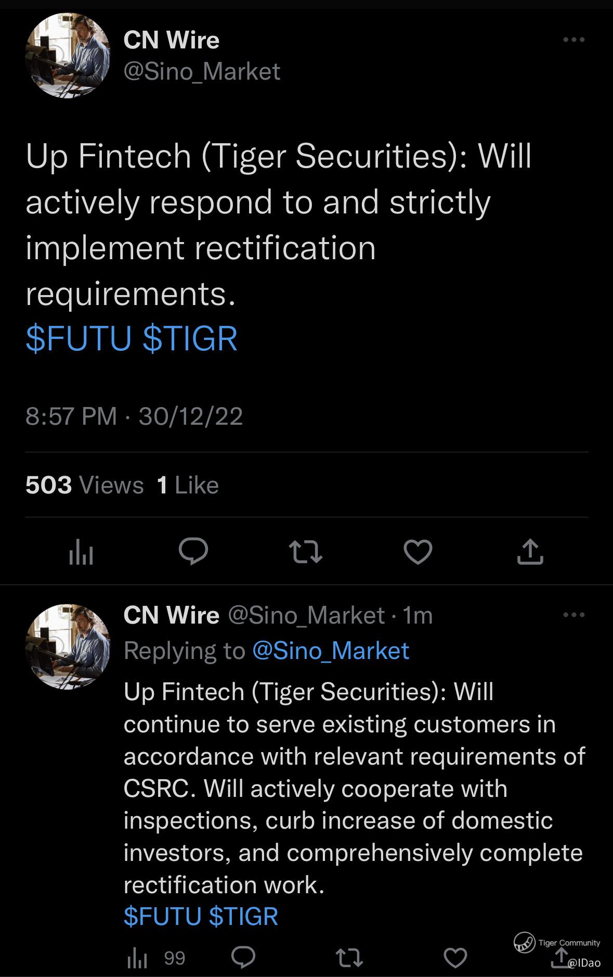
Task: Tap the share icon under the main tweet
Action: pos(530,552)
